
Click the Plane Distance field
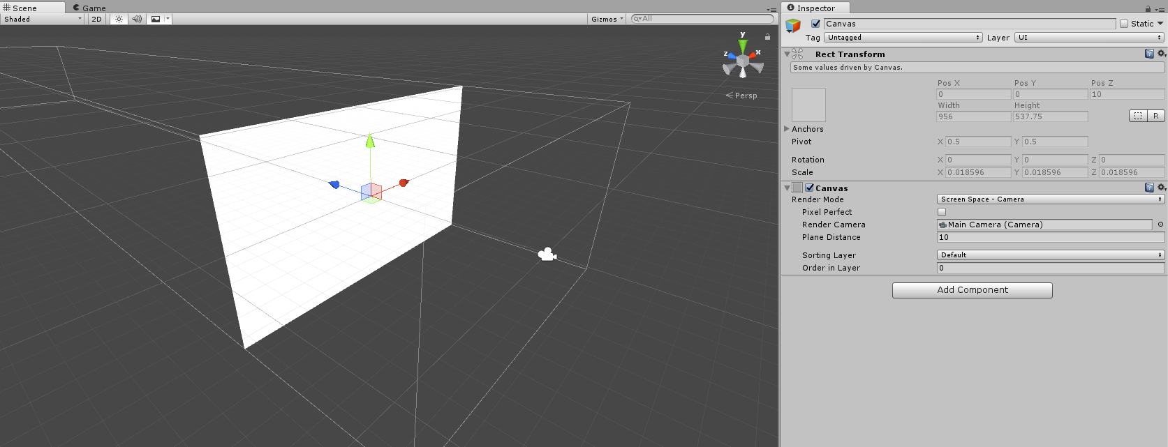(x=1050, y=237)
